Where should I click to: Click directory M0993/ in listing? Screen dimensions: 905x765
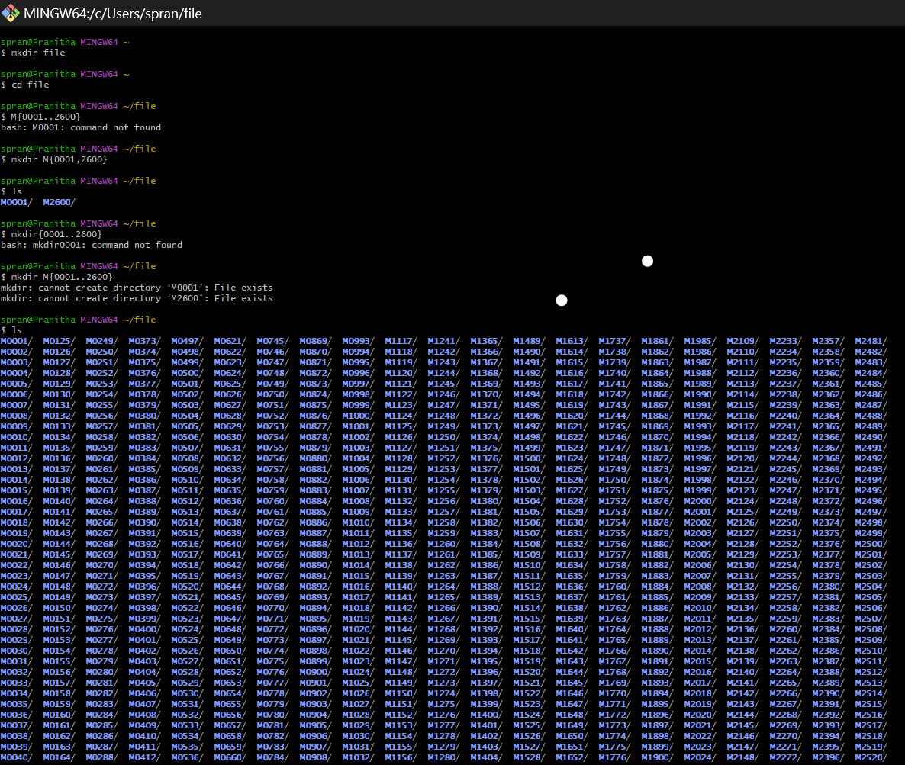358,341
